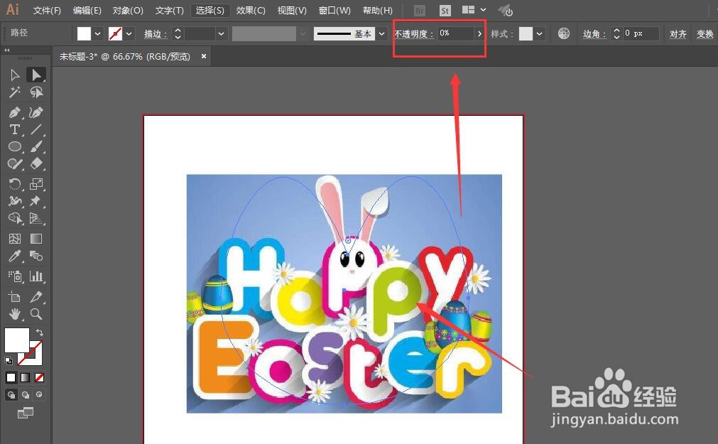Enable Draw Behind mode
This screenshot has height=444, width=718.
click(25, 394)
